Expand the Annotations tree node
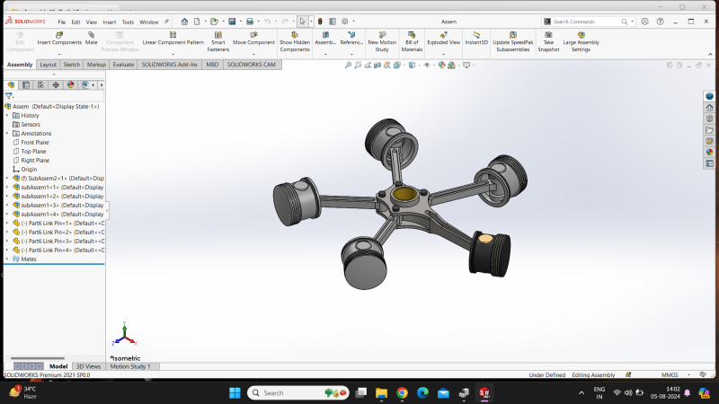The width and height of the screenshot is (719, 404). pos(7,133)
